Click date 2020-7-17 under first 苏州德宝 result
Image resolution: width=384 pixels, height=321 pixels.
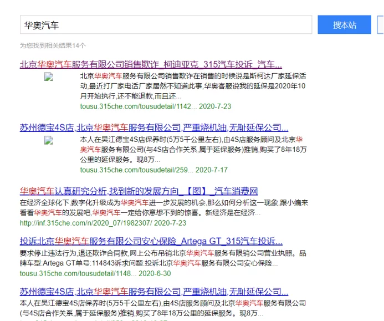212,170
